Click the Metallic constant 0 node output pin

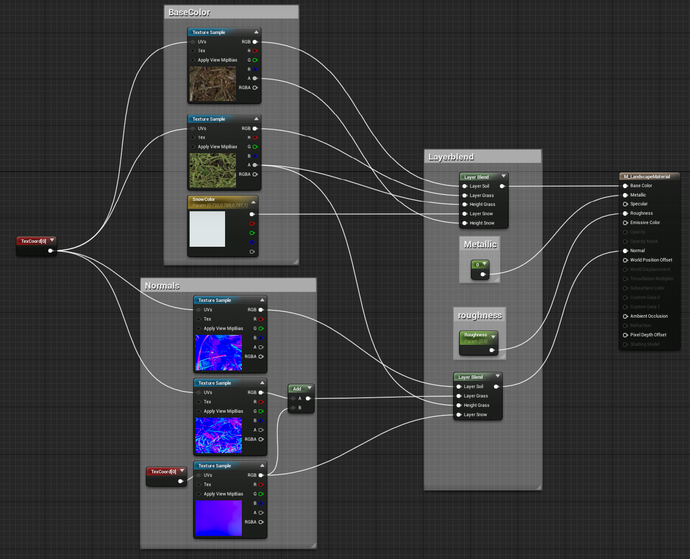pyautogui.click(x=483, y=274)
